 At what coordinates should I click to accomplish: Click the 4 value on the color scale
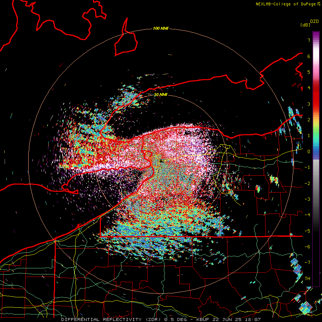point(309,88)
